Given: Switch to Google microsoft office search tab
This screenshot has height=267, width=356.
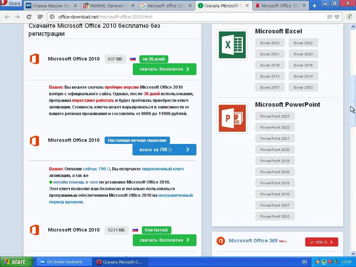Looking at the screenshot, I should pos(167,6).
